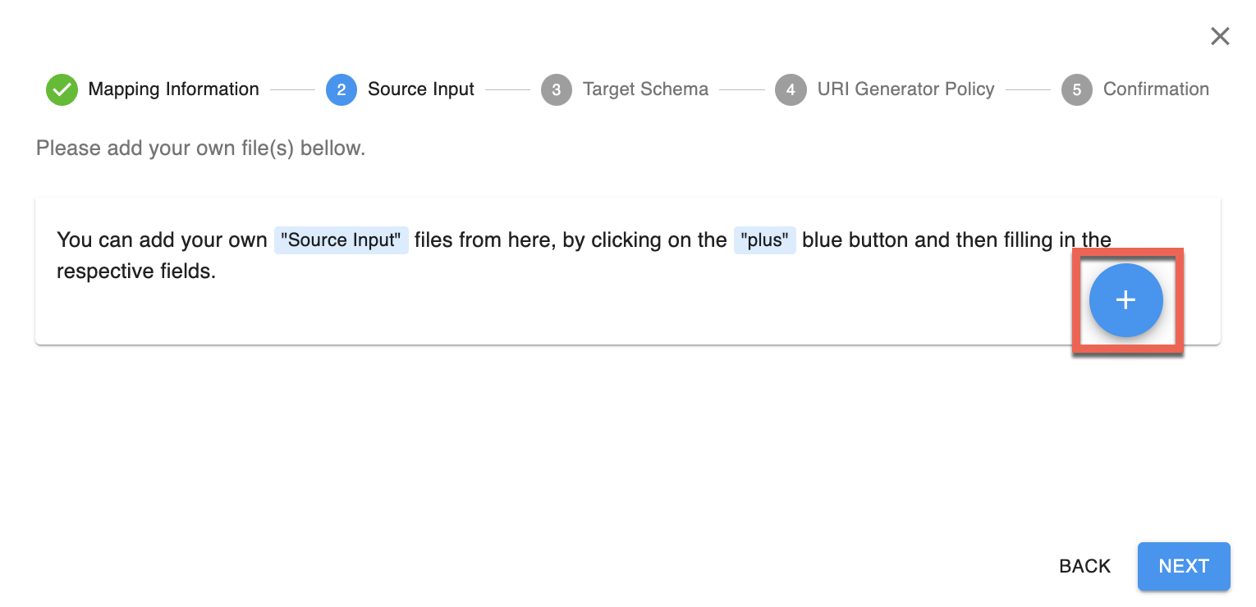1256x607 pixels.
Task: Click the connector line before Confirmation step
Action: pyautogui.click(x=1028, y=89)
